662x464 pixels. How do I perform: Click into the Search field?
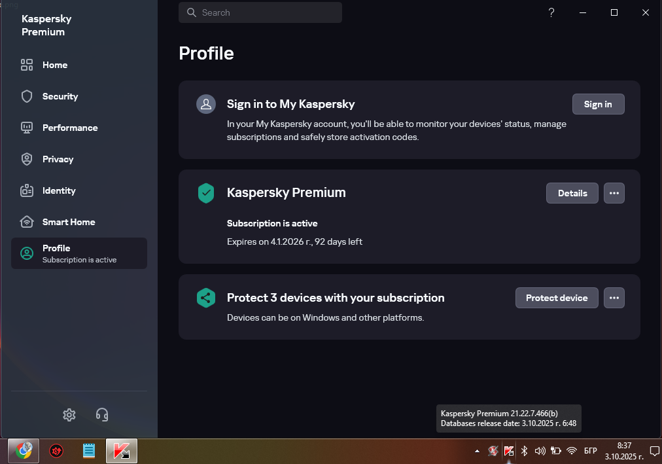click(260, 12)
